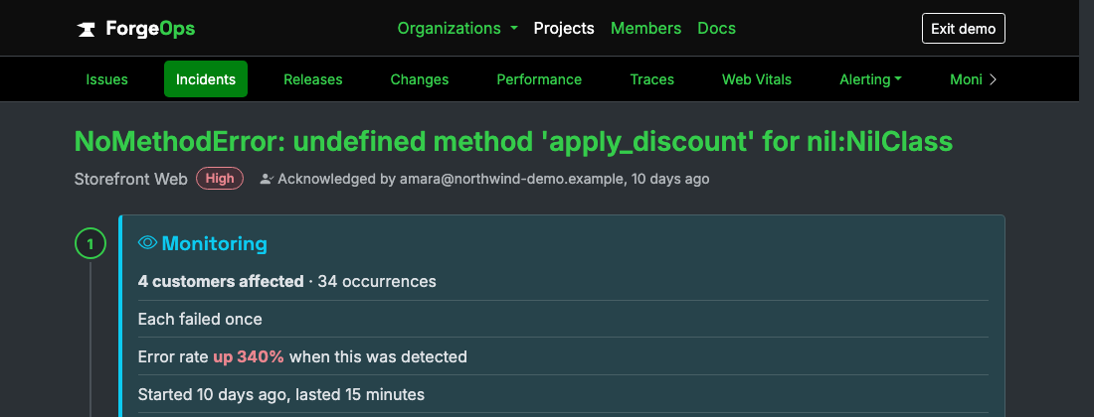The height and width of the screenshot is (417, 1094).
Task: Go to the Web Vitals tab
Action: click(x=756, y=79)
